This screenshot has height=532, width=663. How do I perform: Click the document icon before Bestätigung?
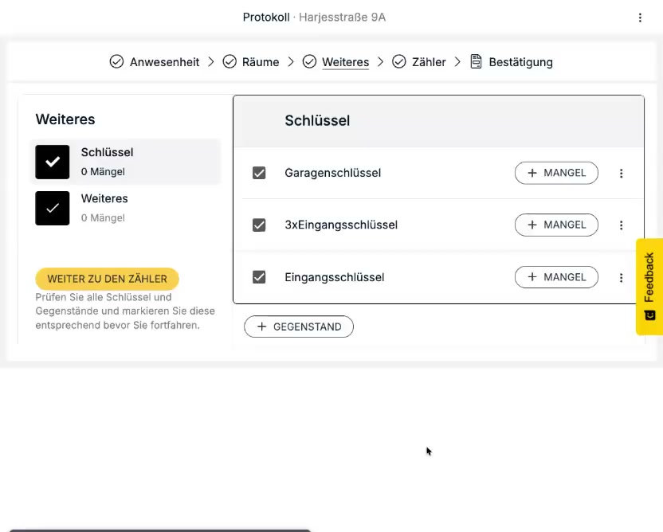coord(477,62)
